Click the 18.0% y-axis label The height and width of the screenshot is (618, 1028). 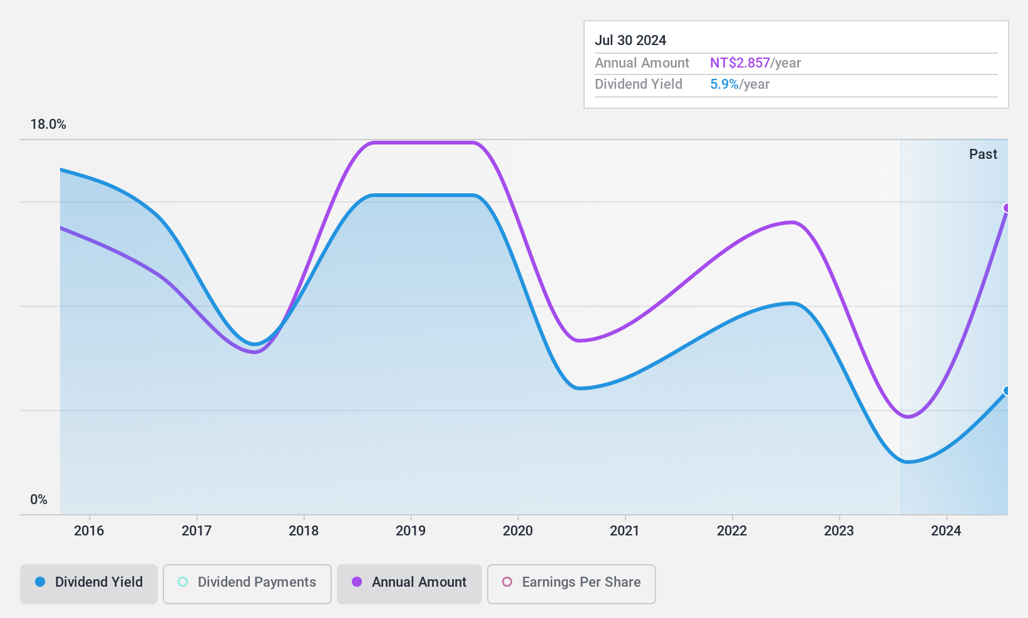[48, 124]
